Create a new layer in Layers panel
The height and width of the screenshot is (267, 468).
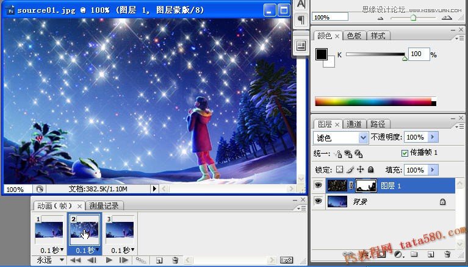pyautogui.click(x=430, y=254)
